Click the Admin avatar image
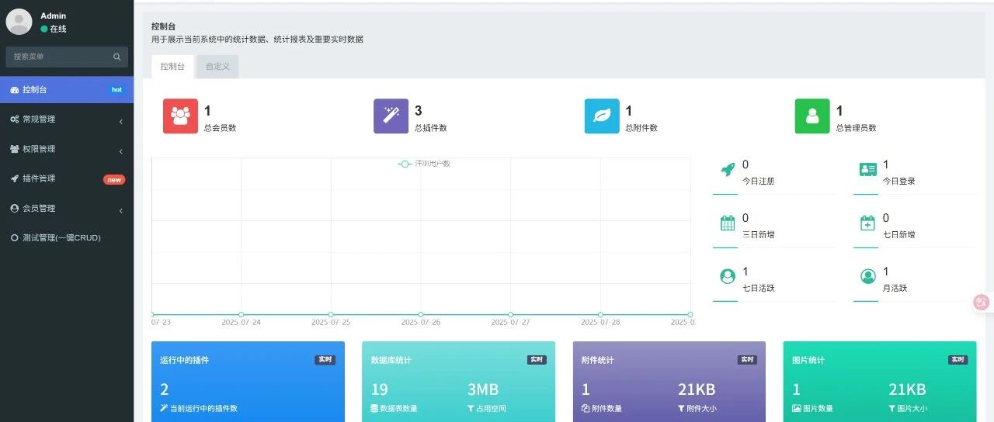 pos(19,22)
